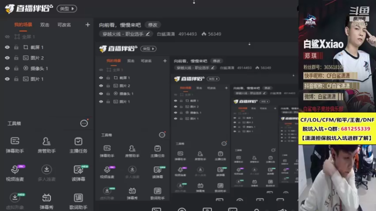Start 视频连麦 PK tool in main toolbox
Viewport: 376px width, 211px height.
pos(15,173)
